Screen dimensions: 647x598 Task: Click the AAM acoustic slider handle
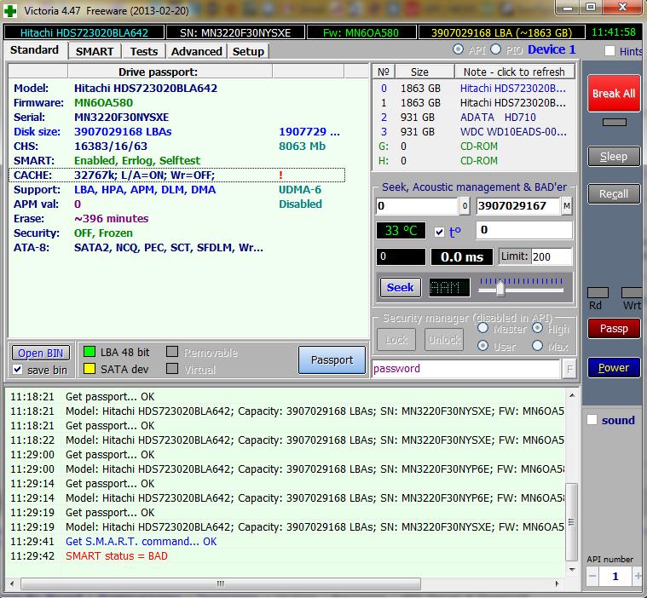500,288
